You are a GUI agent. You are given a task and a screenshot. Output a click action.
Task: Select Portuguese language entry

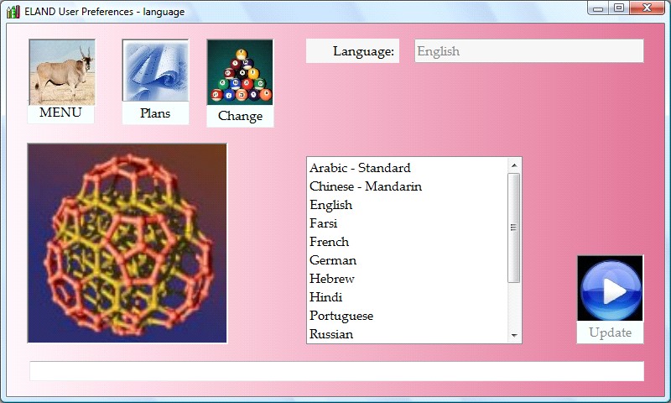pyautogui.click(x=341, y=316)
